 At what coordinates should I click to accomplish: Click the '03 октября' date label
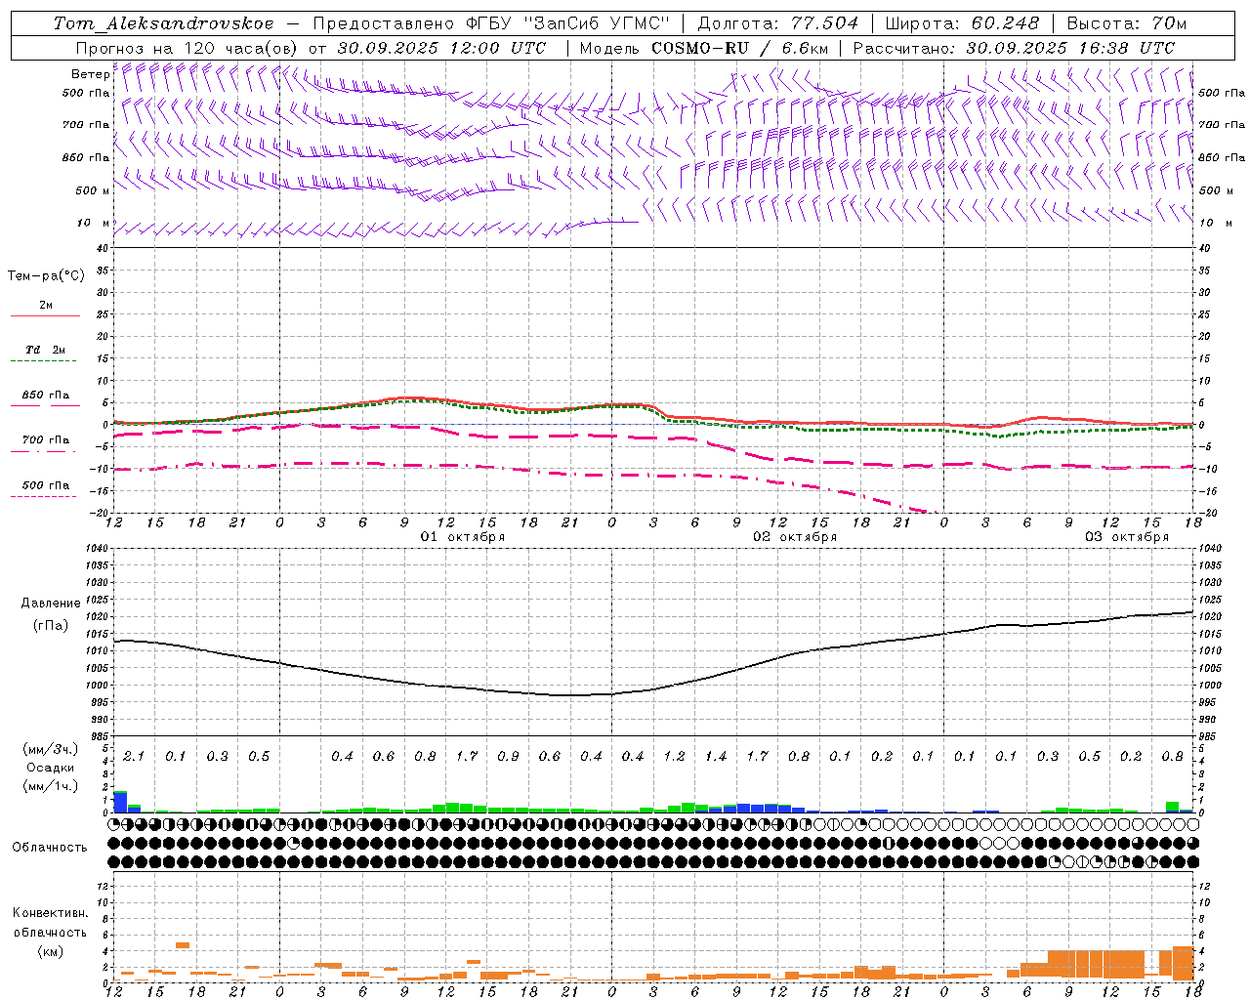pyautogui.click(x=1127, y=537)
